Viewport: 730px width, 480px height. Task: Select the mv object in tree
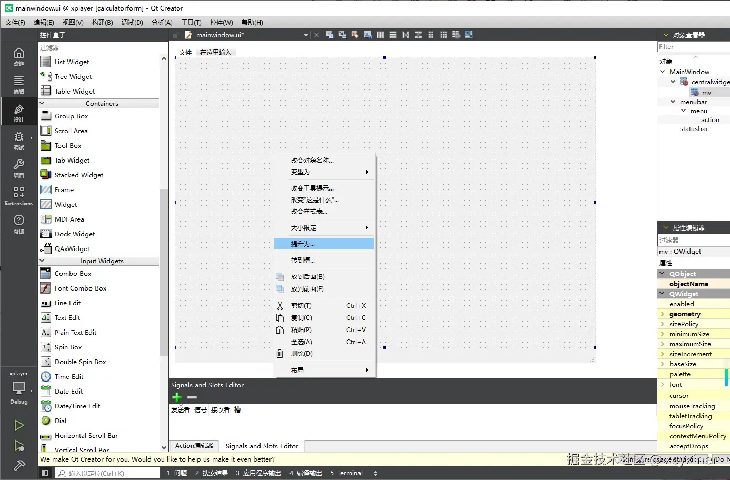click(x=706, y=92)
